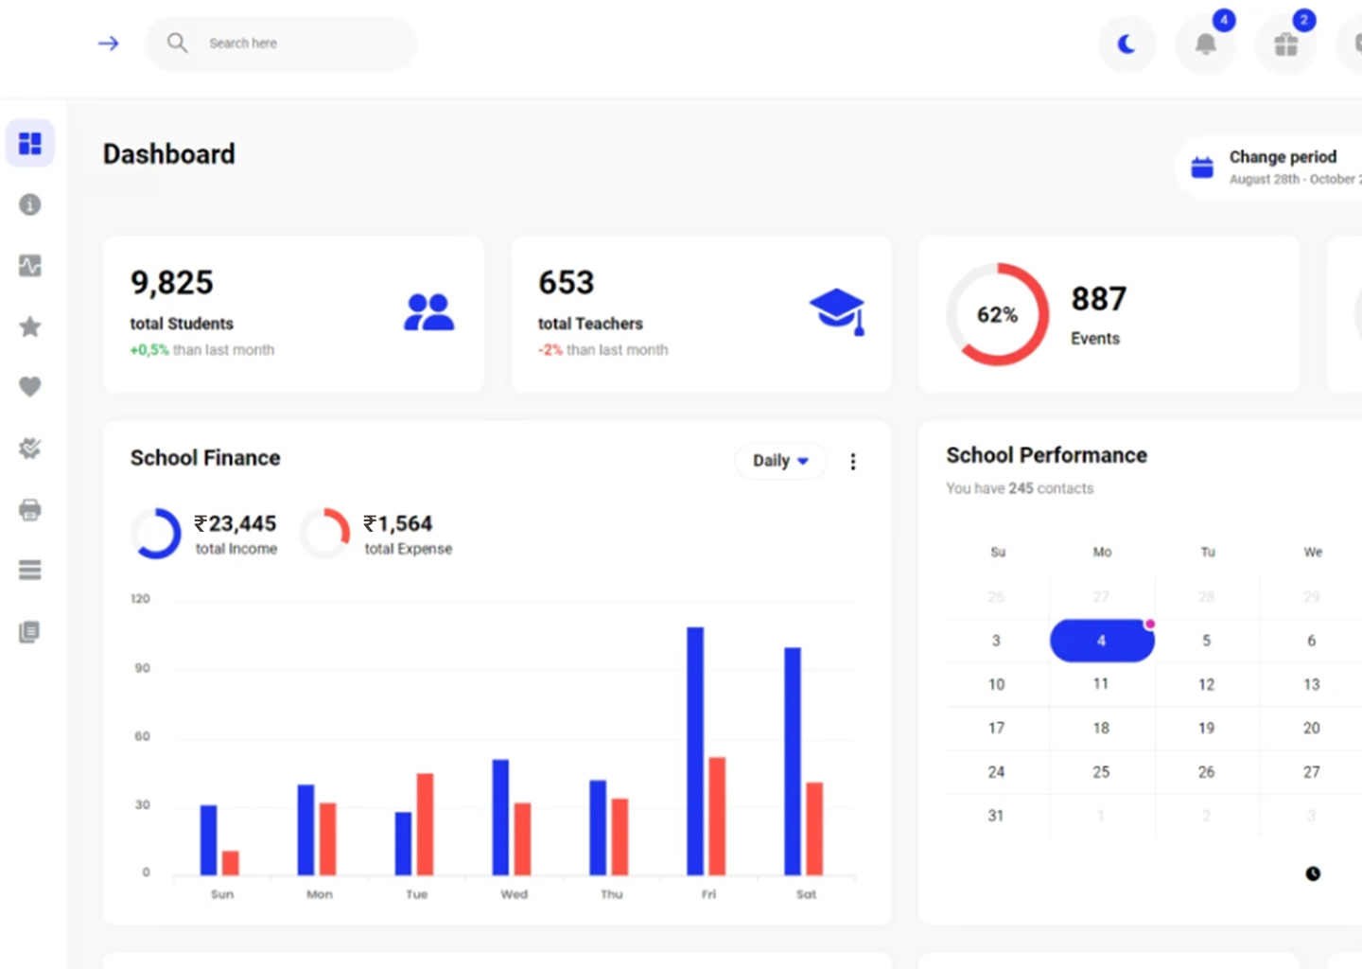Select the activity chart sidebar icon
This screenshot has width=1362, height=969.
tap(30, 266)
